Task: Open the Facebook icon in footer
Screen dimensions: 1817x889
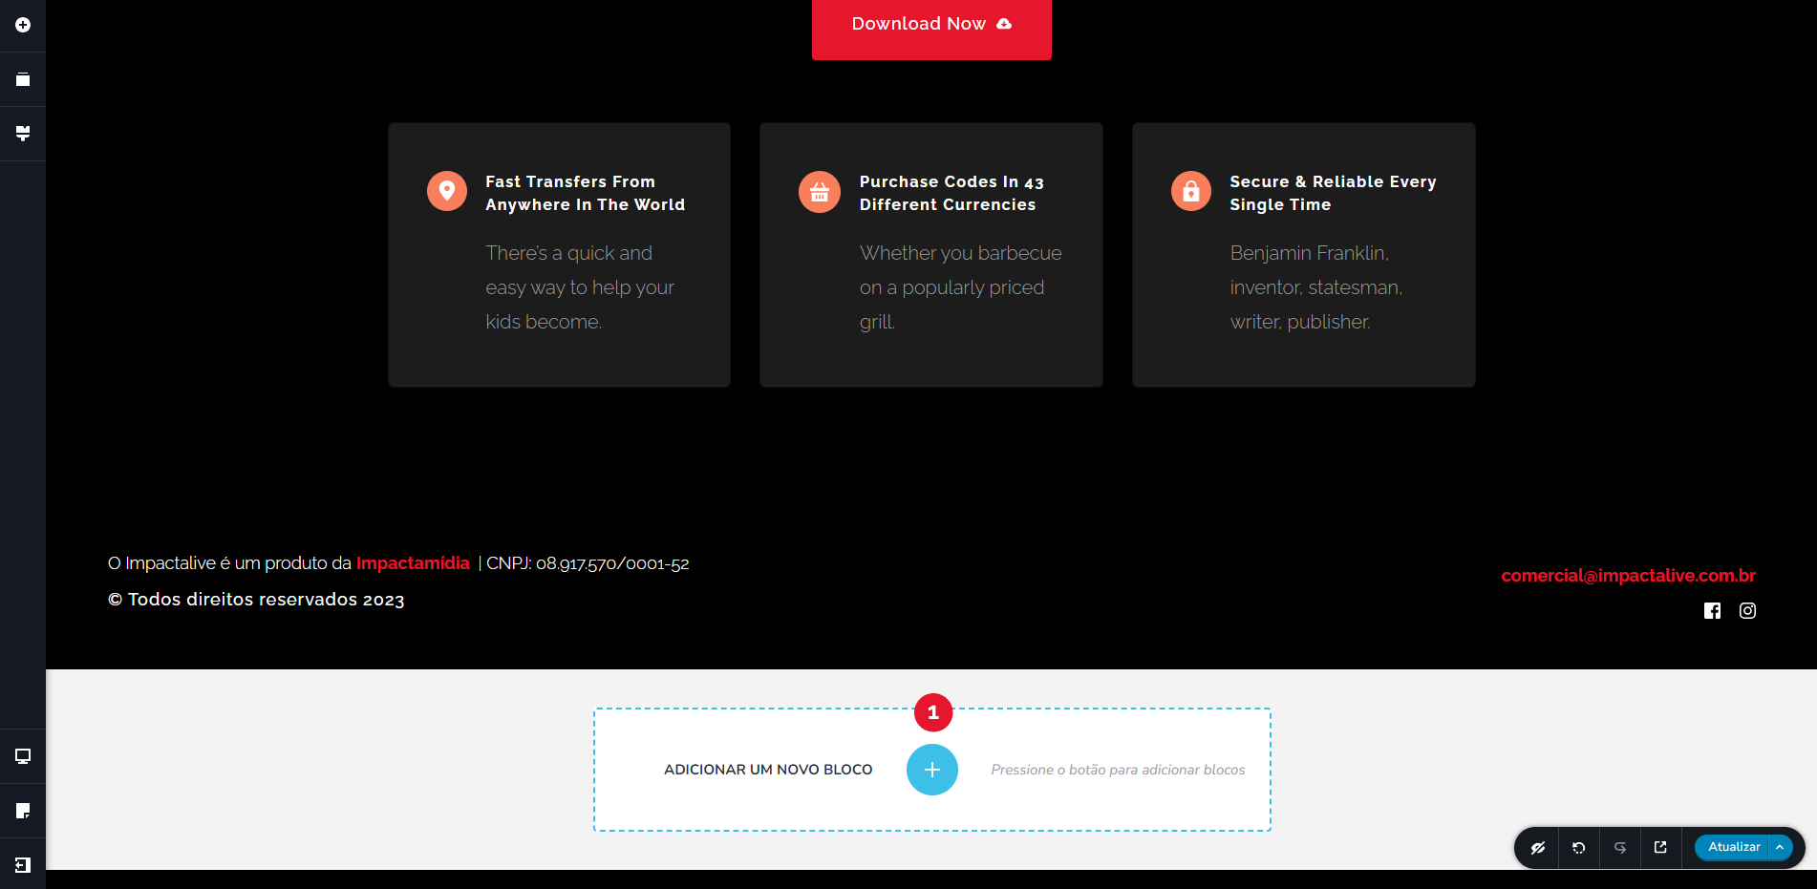Action: (1712, 611)
